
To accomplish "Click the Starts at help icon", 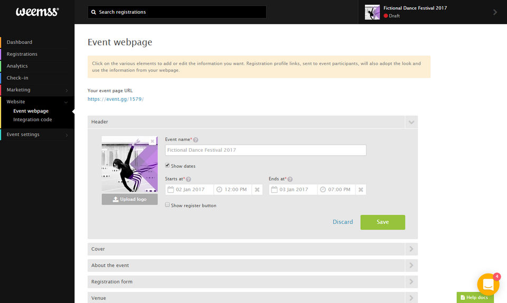I will [188, 179].
